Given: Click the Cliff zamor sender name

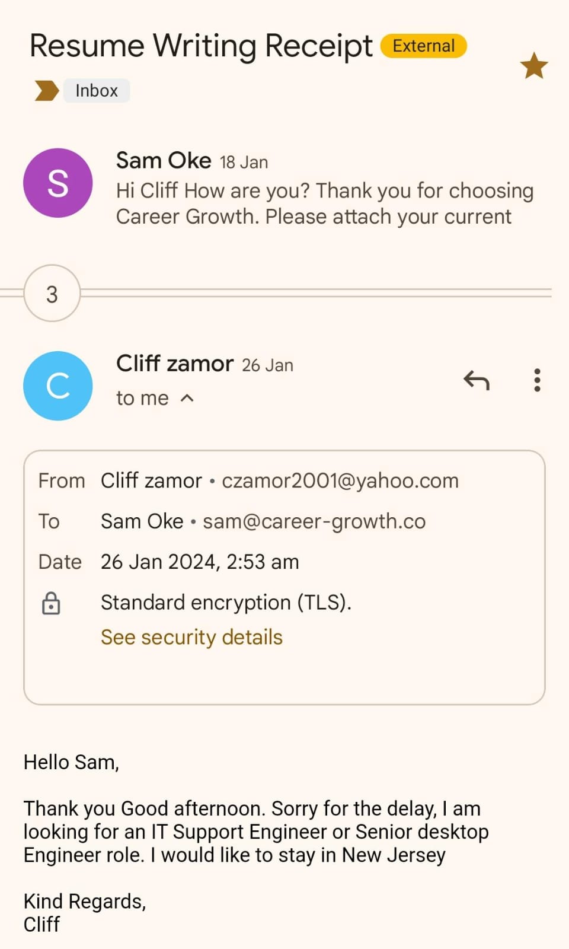Looking at the screenshot, I should tap(175, 364).
